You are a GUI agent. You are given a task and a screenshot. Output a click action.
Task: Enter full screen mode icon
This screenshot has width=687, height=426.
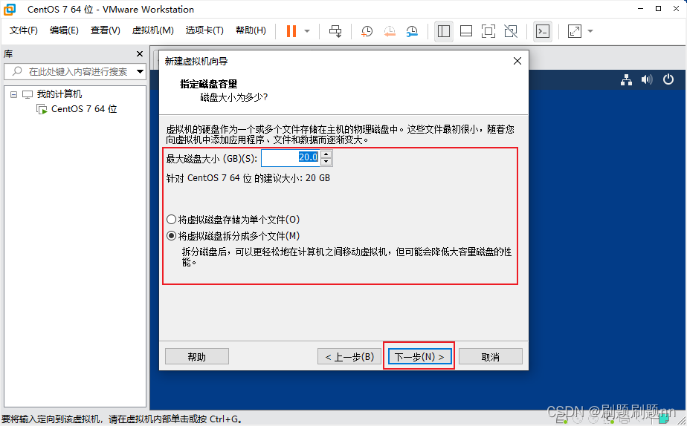click(x=488, y=31)
